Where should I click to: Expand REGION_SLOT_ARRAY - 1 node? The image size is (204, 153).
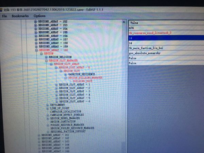pyautogui.click(x=56, y=85)
